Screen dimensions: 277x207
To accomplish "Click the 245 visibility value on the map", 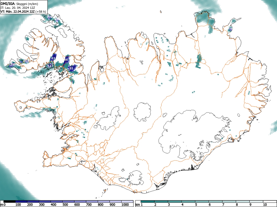I will 26,61.
